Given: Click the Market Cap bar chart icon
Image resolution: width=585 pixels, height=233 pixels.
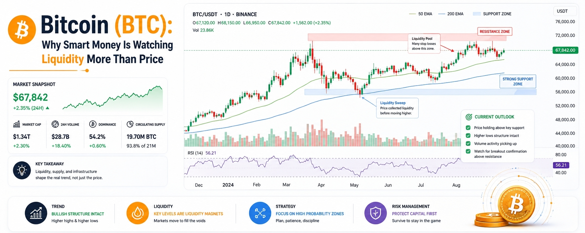Looking at the screenshot, I should tap(16, 124).
